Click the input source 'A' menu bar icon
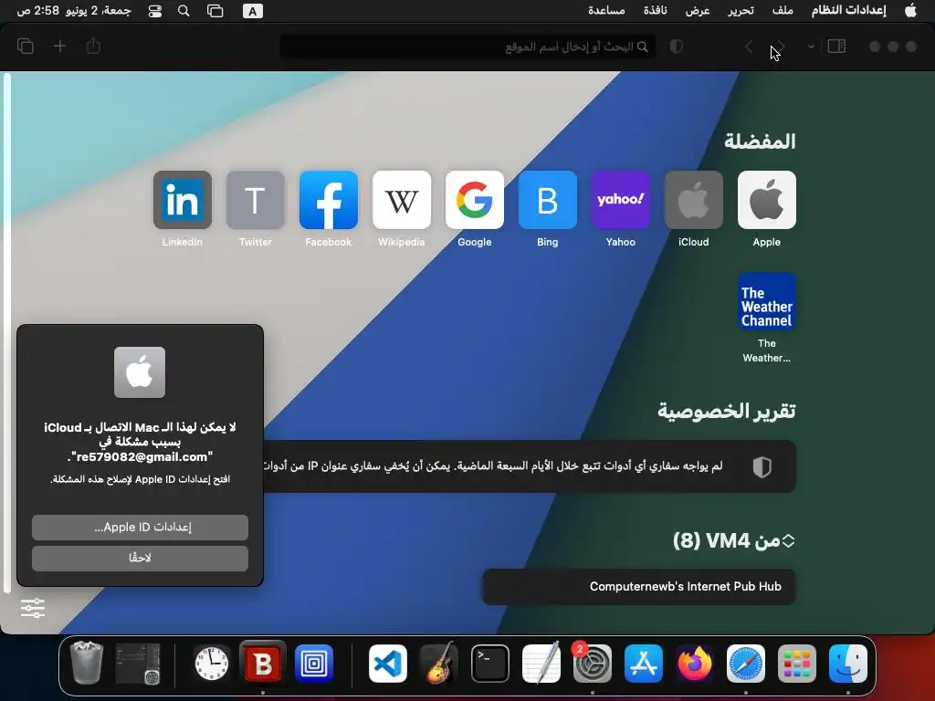This screenshot has width=935, height=701. 253,11
